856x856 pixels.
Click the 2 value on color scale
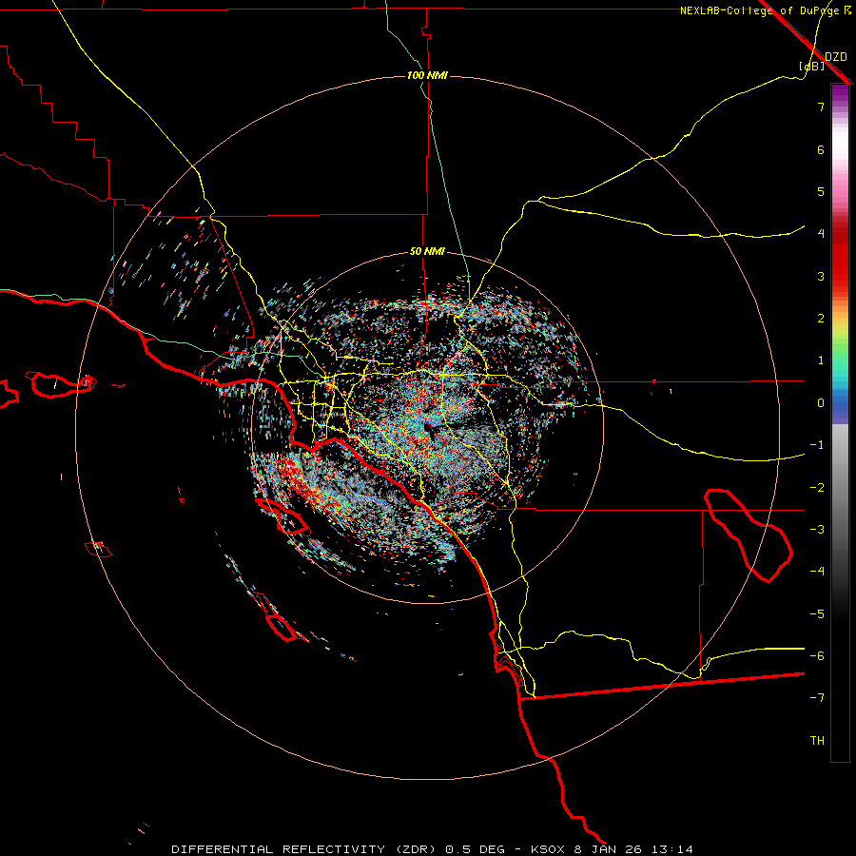[x=821, y=318]
